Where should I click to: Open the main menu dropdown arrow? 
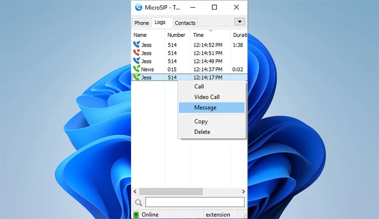[x=239, y=22]
